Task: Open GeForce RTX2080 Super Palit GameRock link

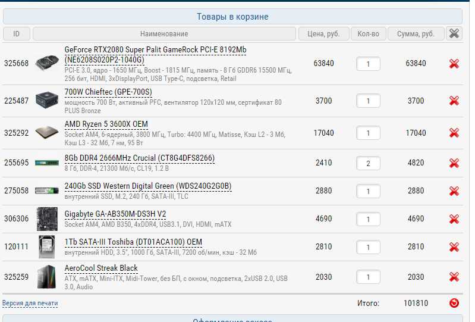Action: pyautogui.click(x=155, y=55)
